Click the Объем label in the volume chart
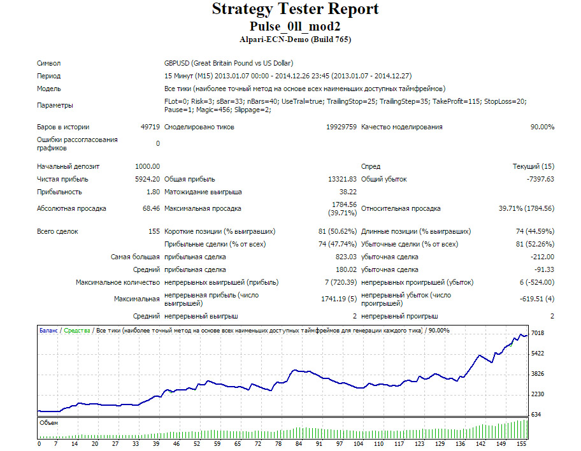The height and width of the screenshot is (451, 581). (49, 423)
